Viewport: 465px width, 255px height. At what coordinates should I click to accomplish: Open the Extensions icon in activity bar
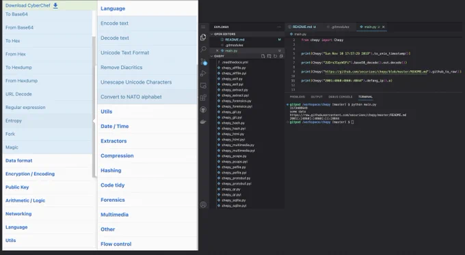(x=203, y=97)
